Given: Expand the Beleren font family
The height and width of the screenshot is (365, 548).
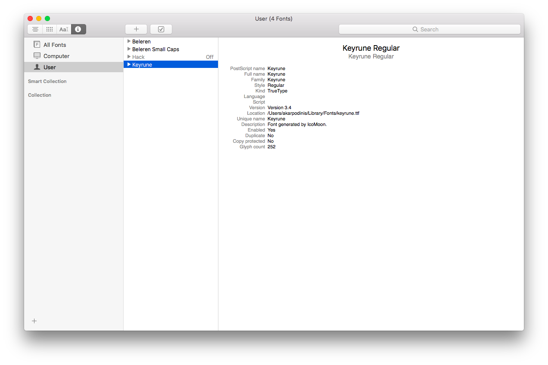Looking at the screenshot, I should [129, 42].
